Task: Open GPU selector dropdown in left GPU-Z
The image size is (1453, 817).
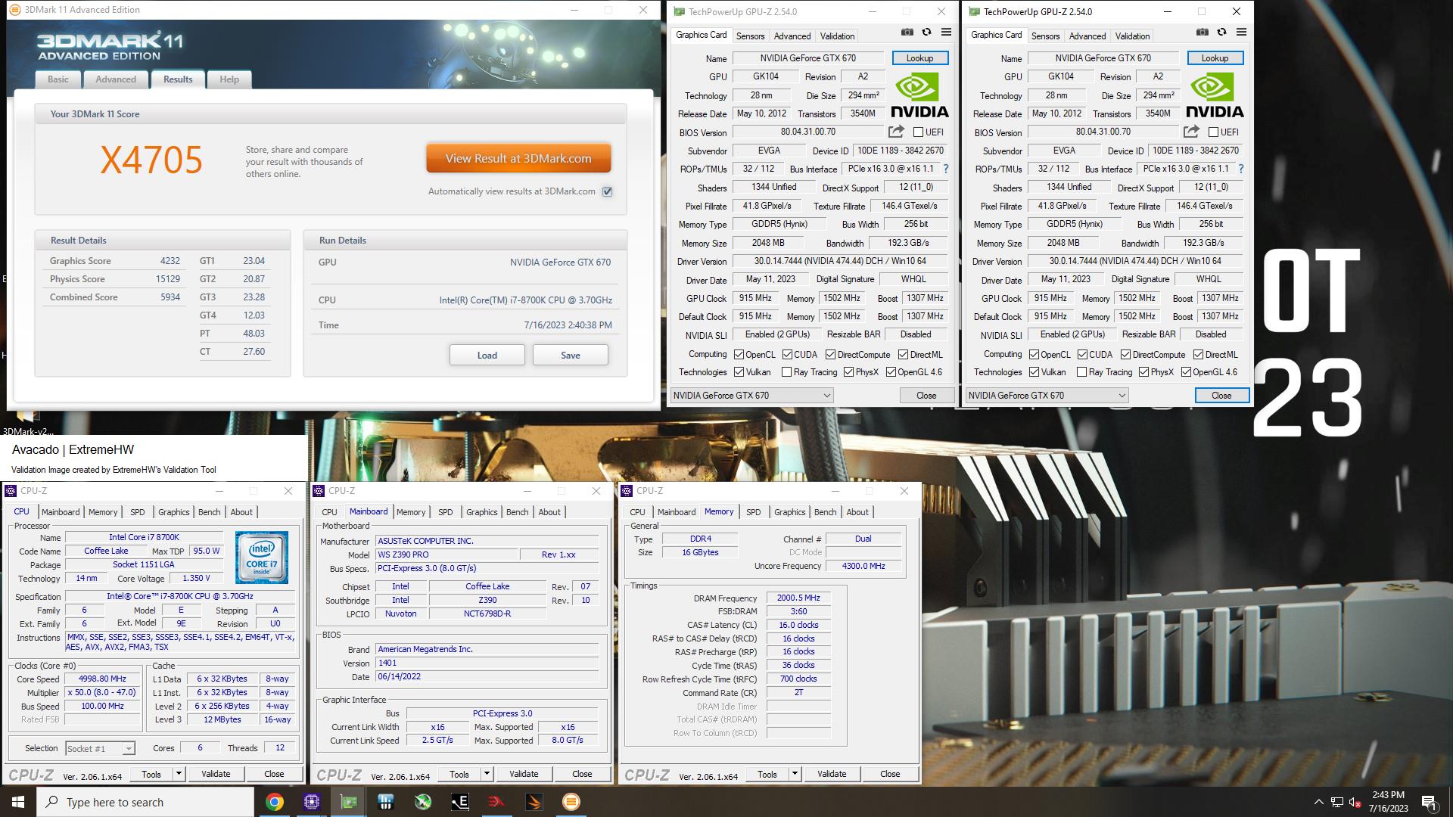Action: pyautogui.click(x=751, y=395)
